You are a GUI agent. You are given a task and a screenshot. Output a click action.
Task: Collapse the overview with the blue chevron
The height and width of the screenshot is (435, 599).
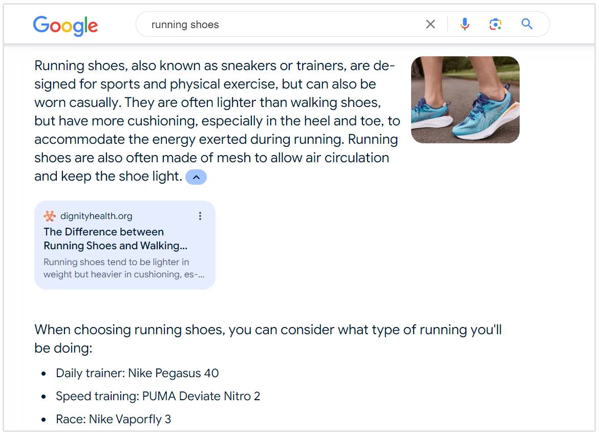click(x=196, y=177)
